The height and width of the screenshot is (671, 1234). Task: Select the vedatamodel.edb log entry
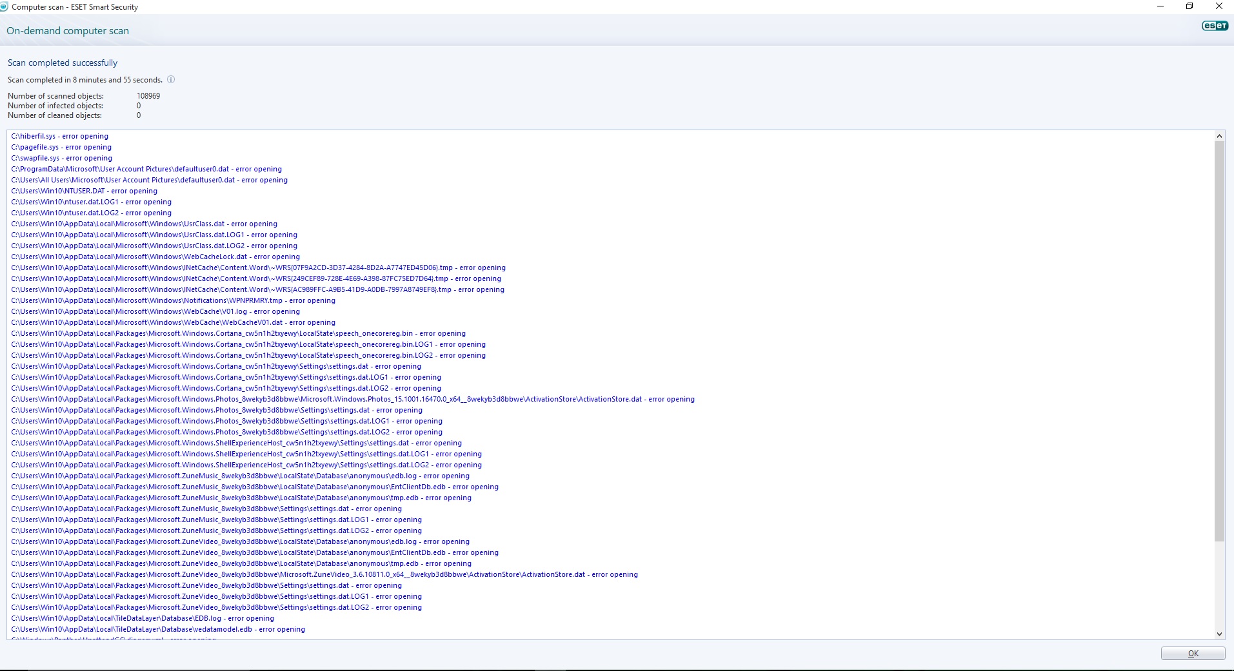pyautogui.click(x=157, y=630)
